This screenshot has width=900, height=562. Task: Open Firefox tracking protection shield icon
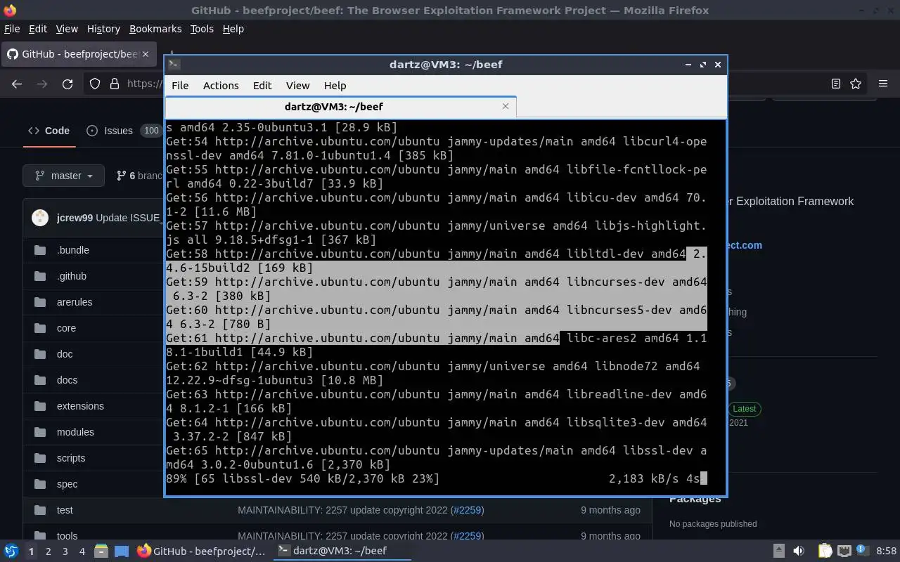pos(95,84)
